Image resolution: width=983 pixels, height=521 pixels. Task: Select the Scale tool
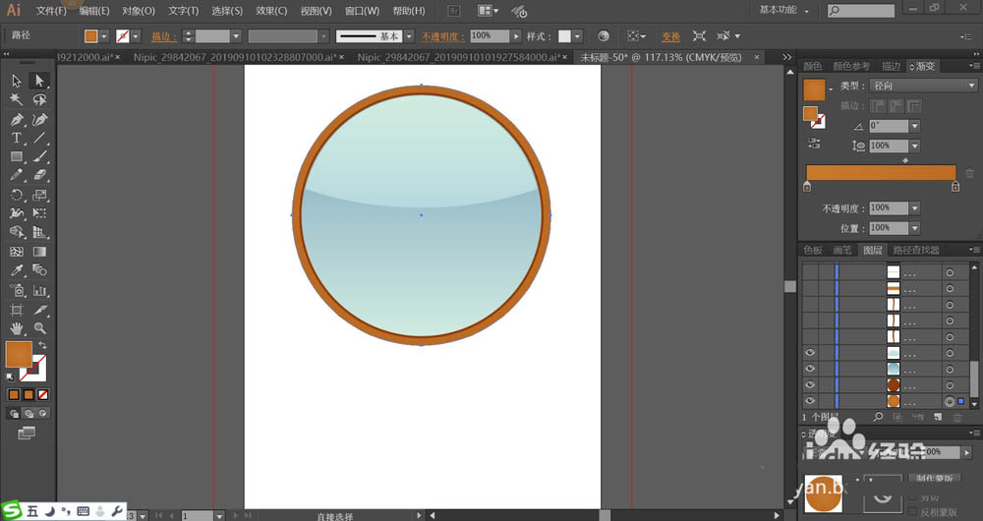pos(39,195)
